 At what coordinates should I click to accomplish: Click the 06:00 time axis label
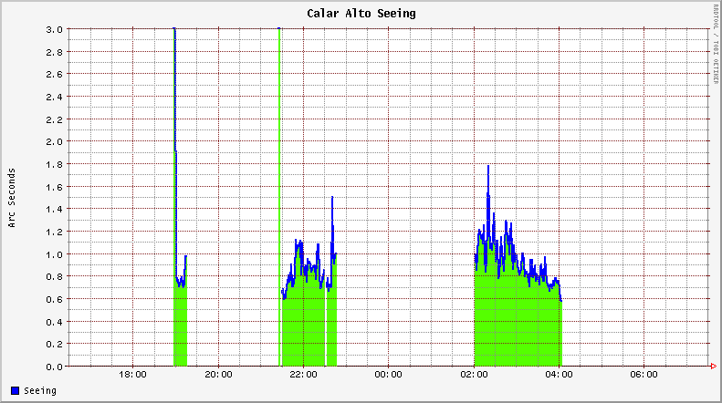click(644, 375)
